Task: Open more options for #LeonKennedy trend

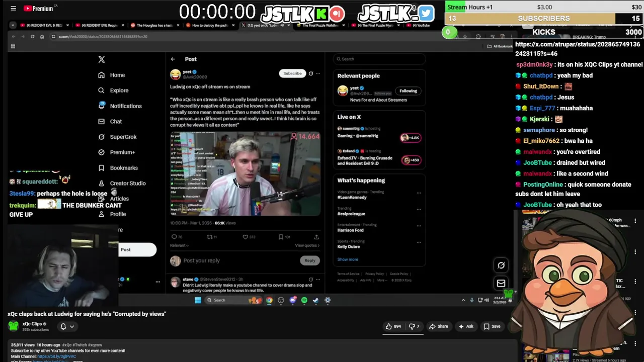Action: (x=419, y=193)
